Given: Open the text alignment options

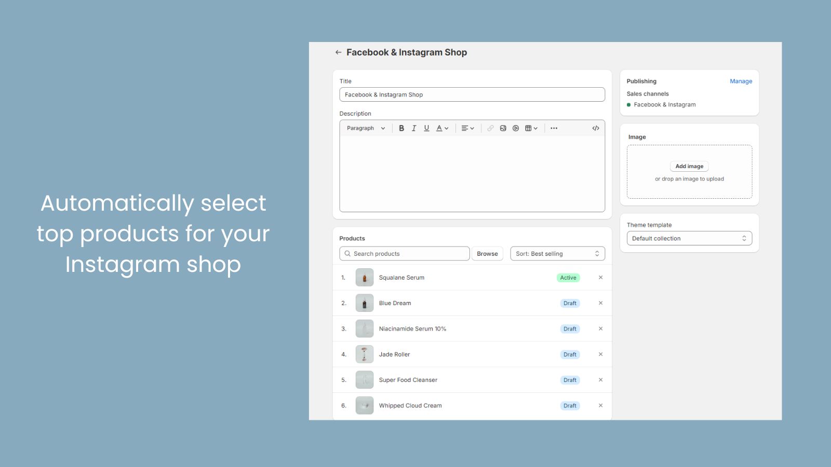Looking at the screenshot, I should (x=467, y=128).
